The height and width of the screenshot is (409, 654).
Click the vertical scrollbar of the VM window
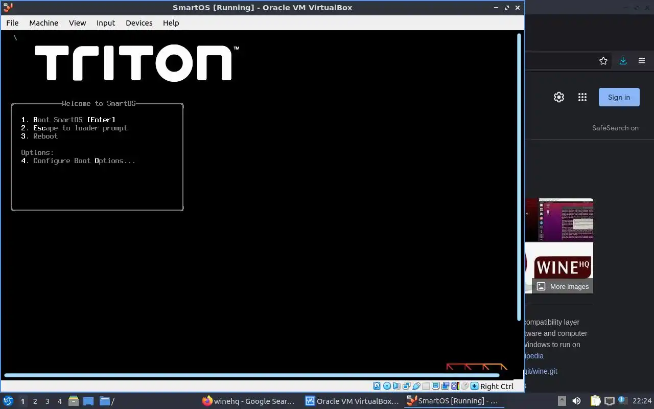520,176
